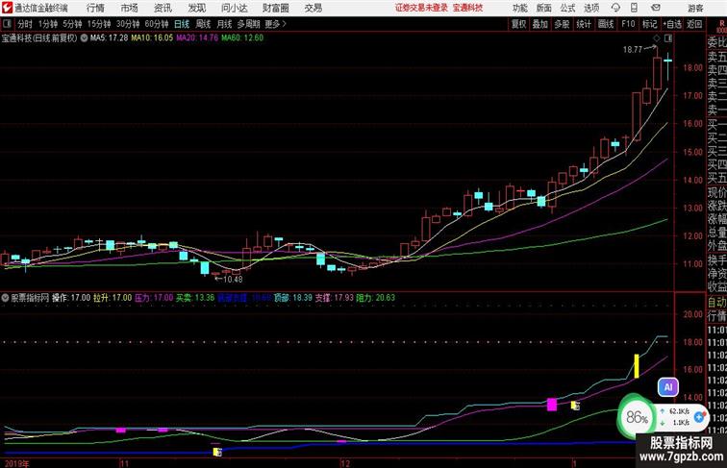Viewport: 727px width, 468px height.
Task: Click the diamond icon above chart
Action: click(656, 38)
